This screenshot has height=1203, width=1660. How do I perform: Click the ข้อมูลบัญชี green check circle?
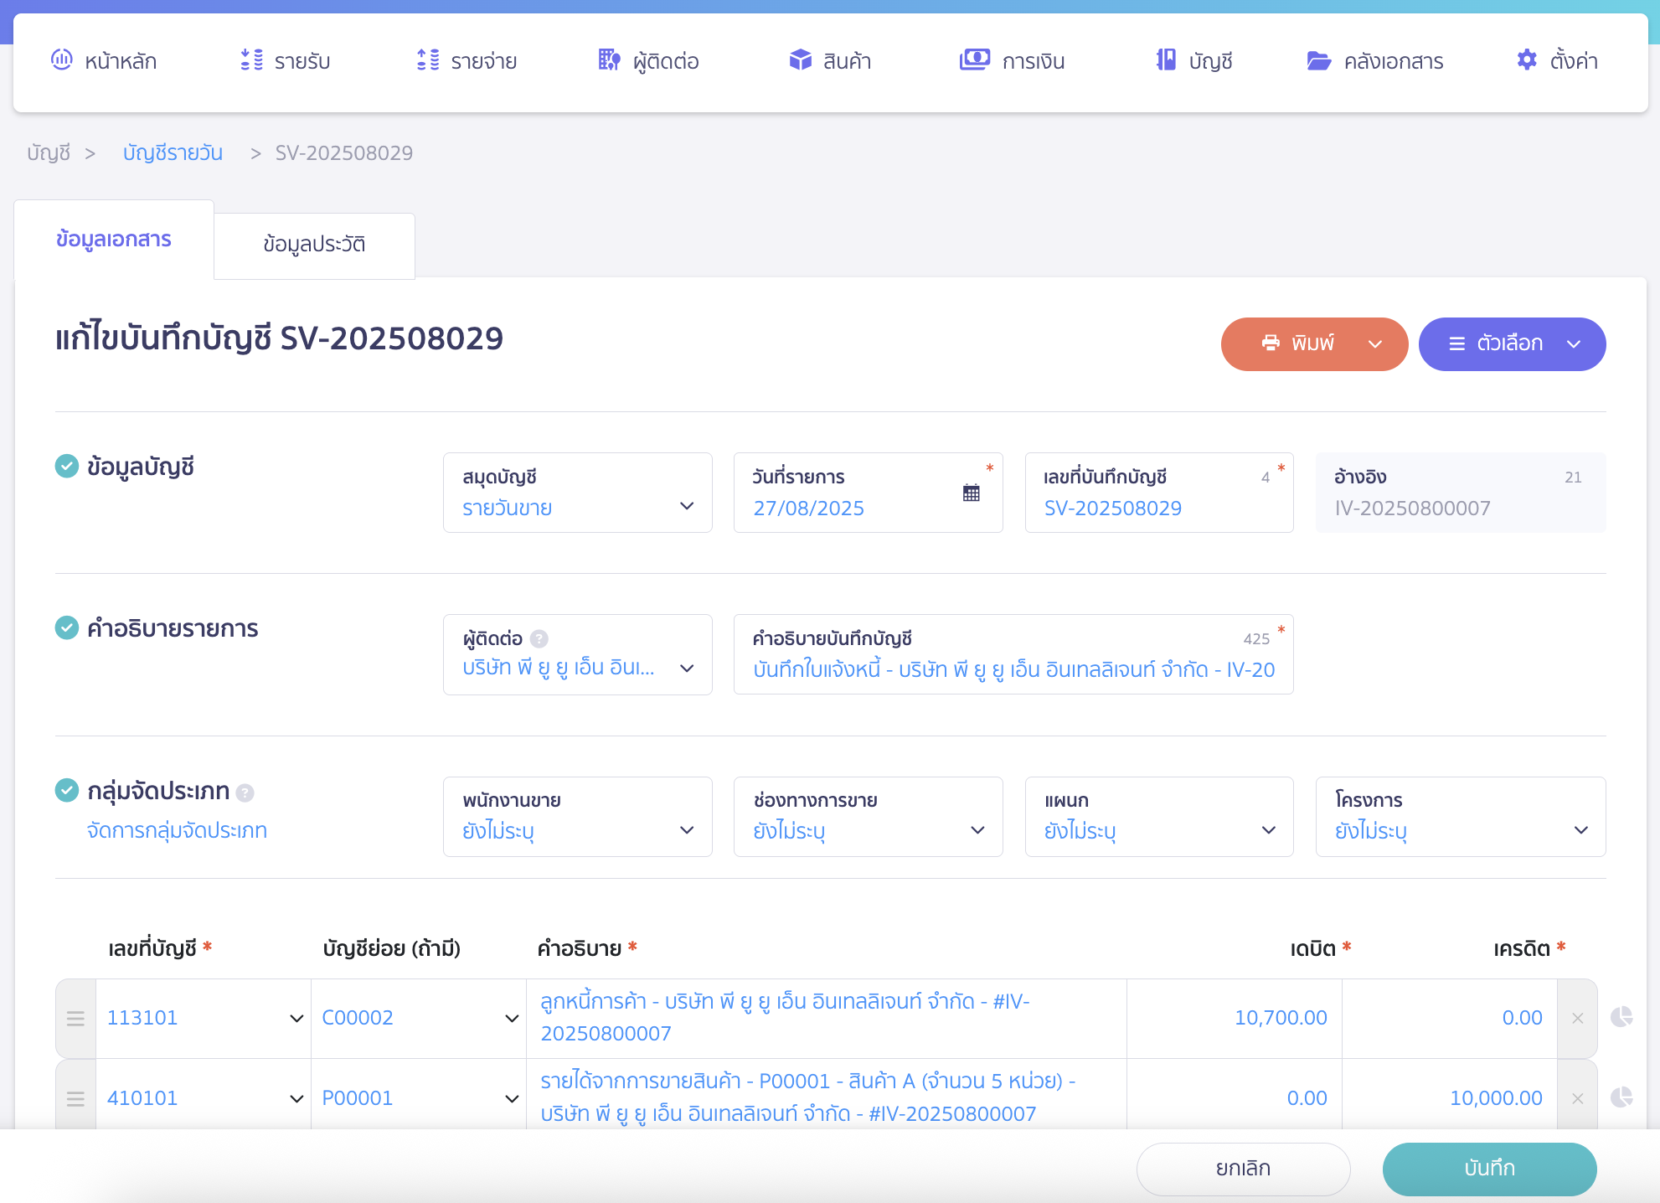pos(67,466)
